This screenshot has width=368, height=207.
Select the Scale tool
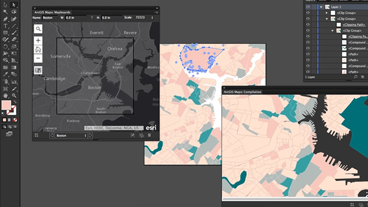pos(14,47)
